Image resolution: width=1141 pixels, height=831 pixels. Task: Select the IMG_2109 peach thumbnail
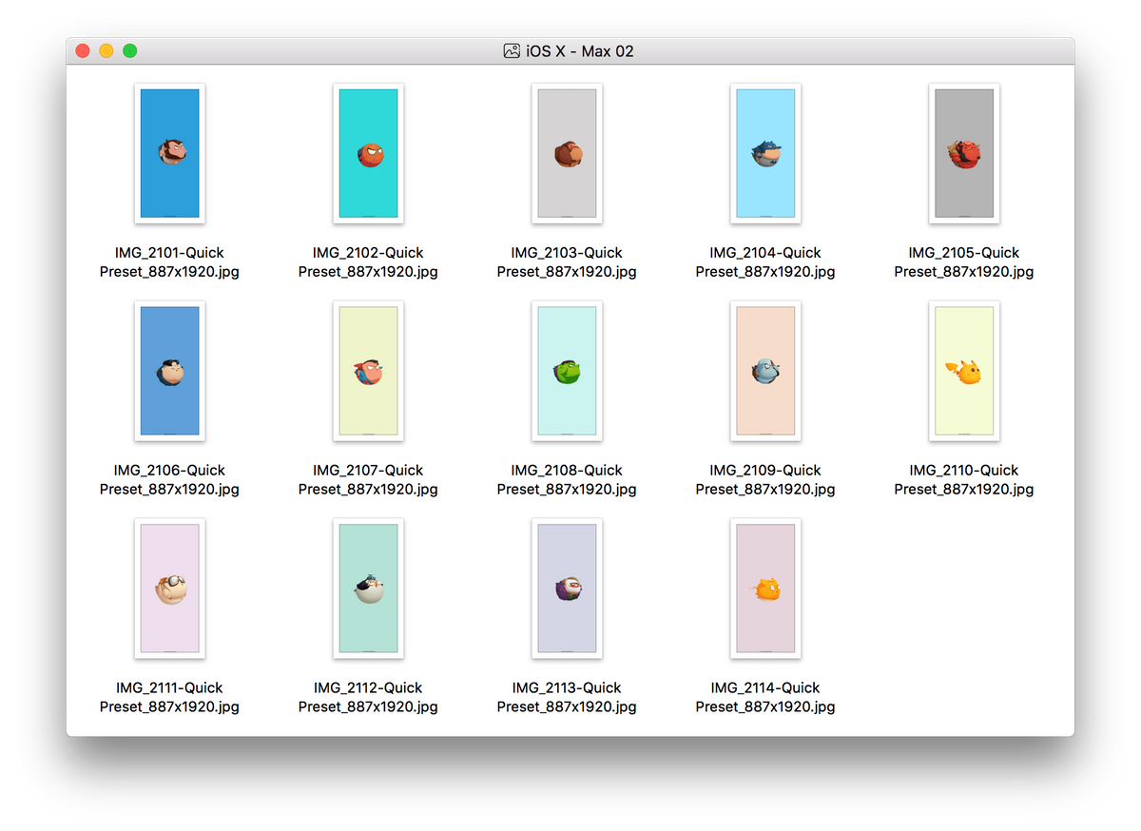(765, 371)
